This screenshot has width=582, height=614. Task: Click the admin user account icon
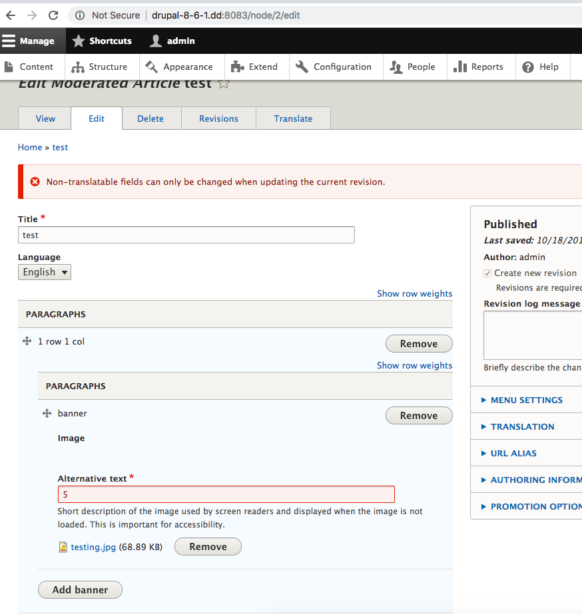tap(154, 41)
